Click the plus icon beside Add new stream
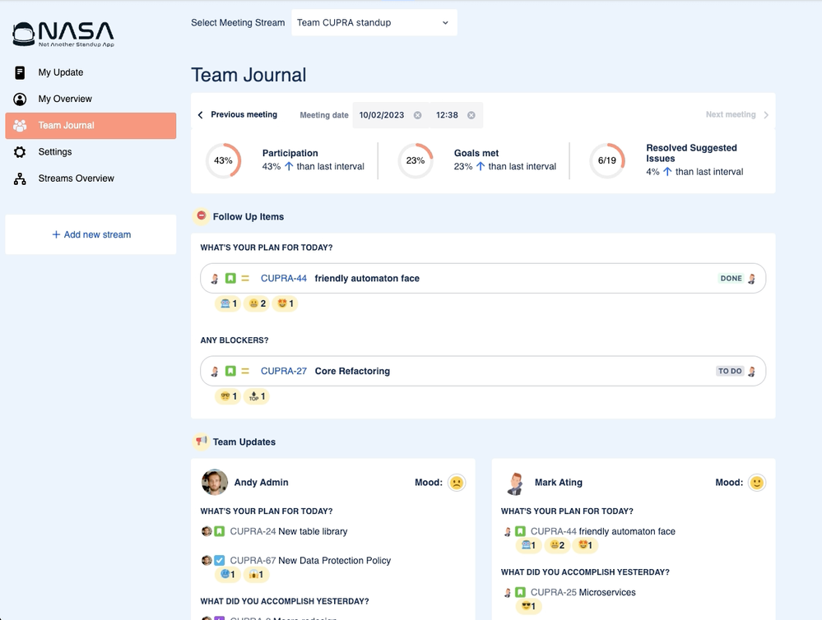Screen dimensions: 822x620 56,235
